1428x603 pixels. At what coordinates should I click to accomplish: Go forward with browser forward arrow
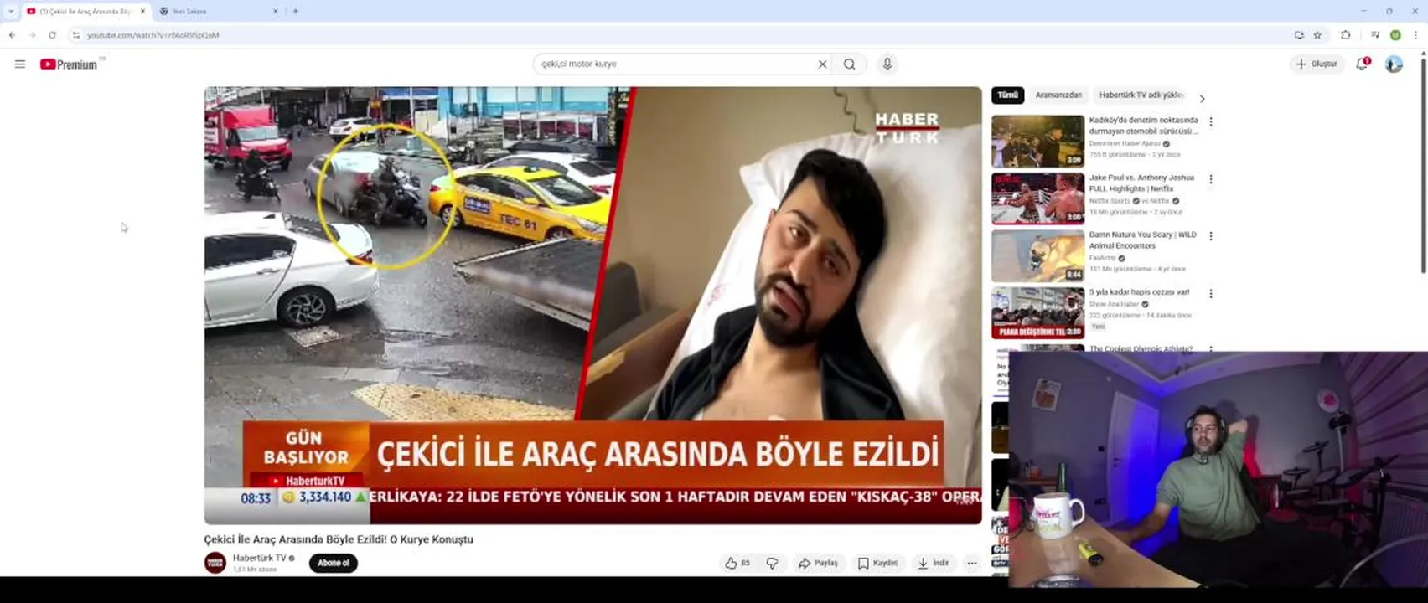click(x=32, y=35)
